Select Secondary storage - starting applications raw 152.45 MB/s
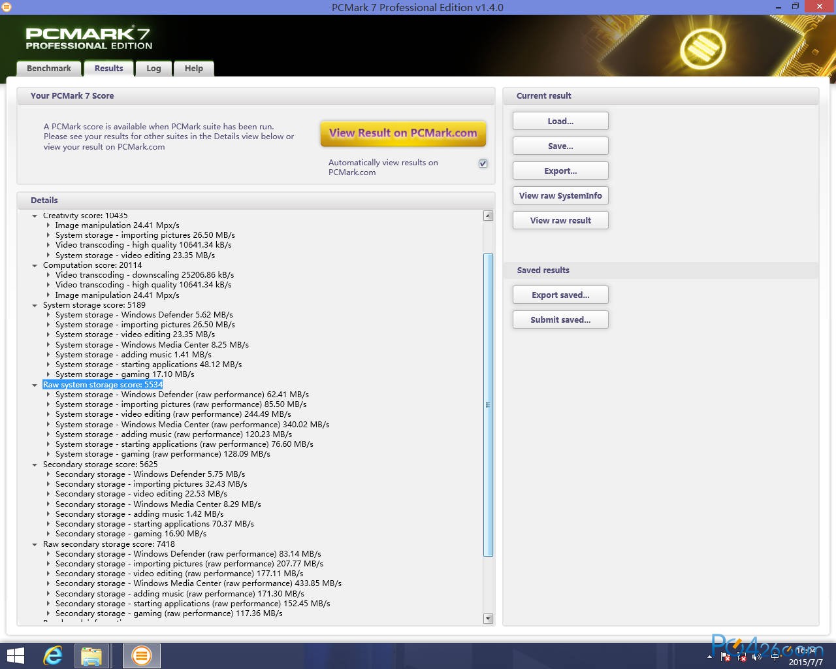Screen dimensions: 836x669 click(x=193, y=604)
